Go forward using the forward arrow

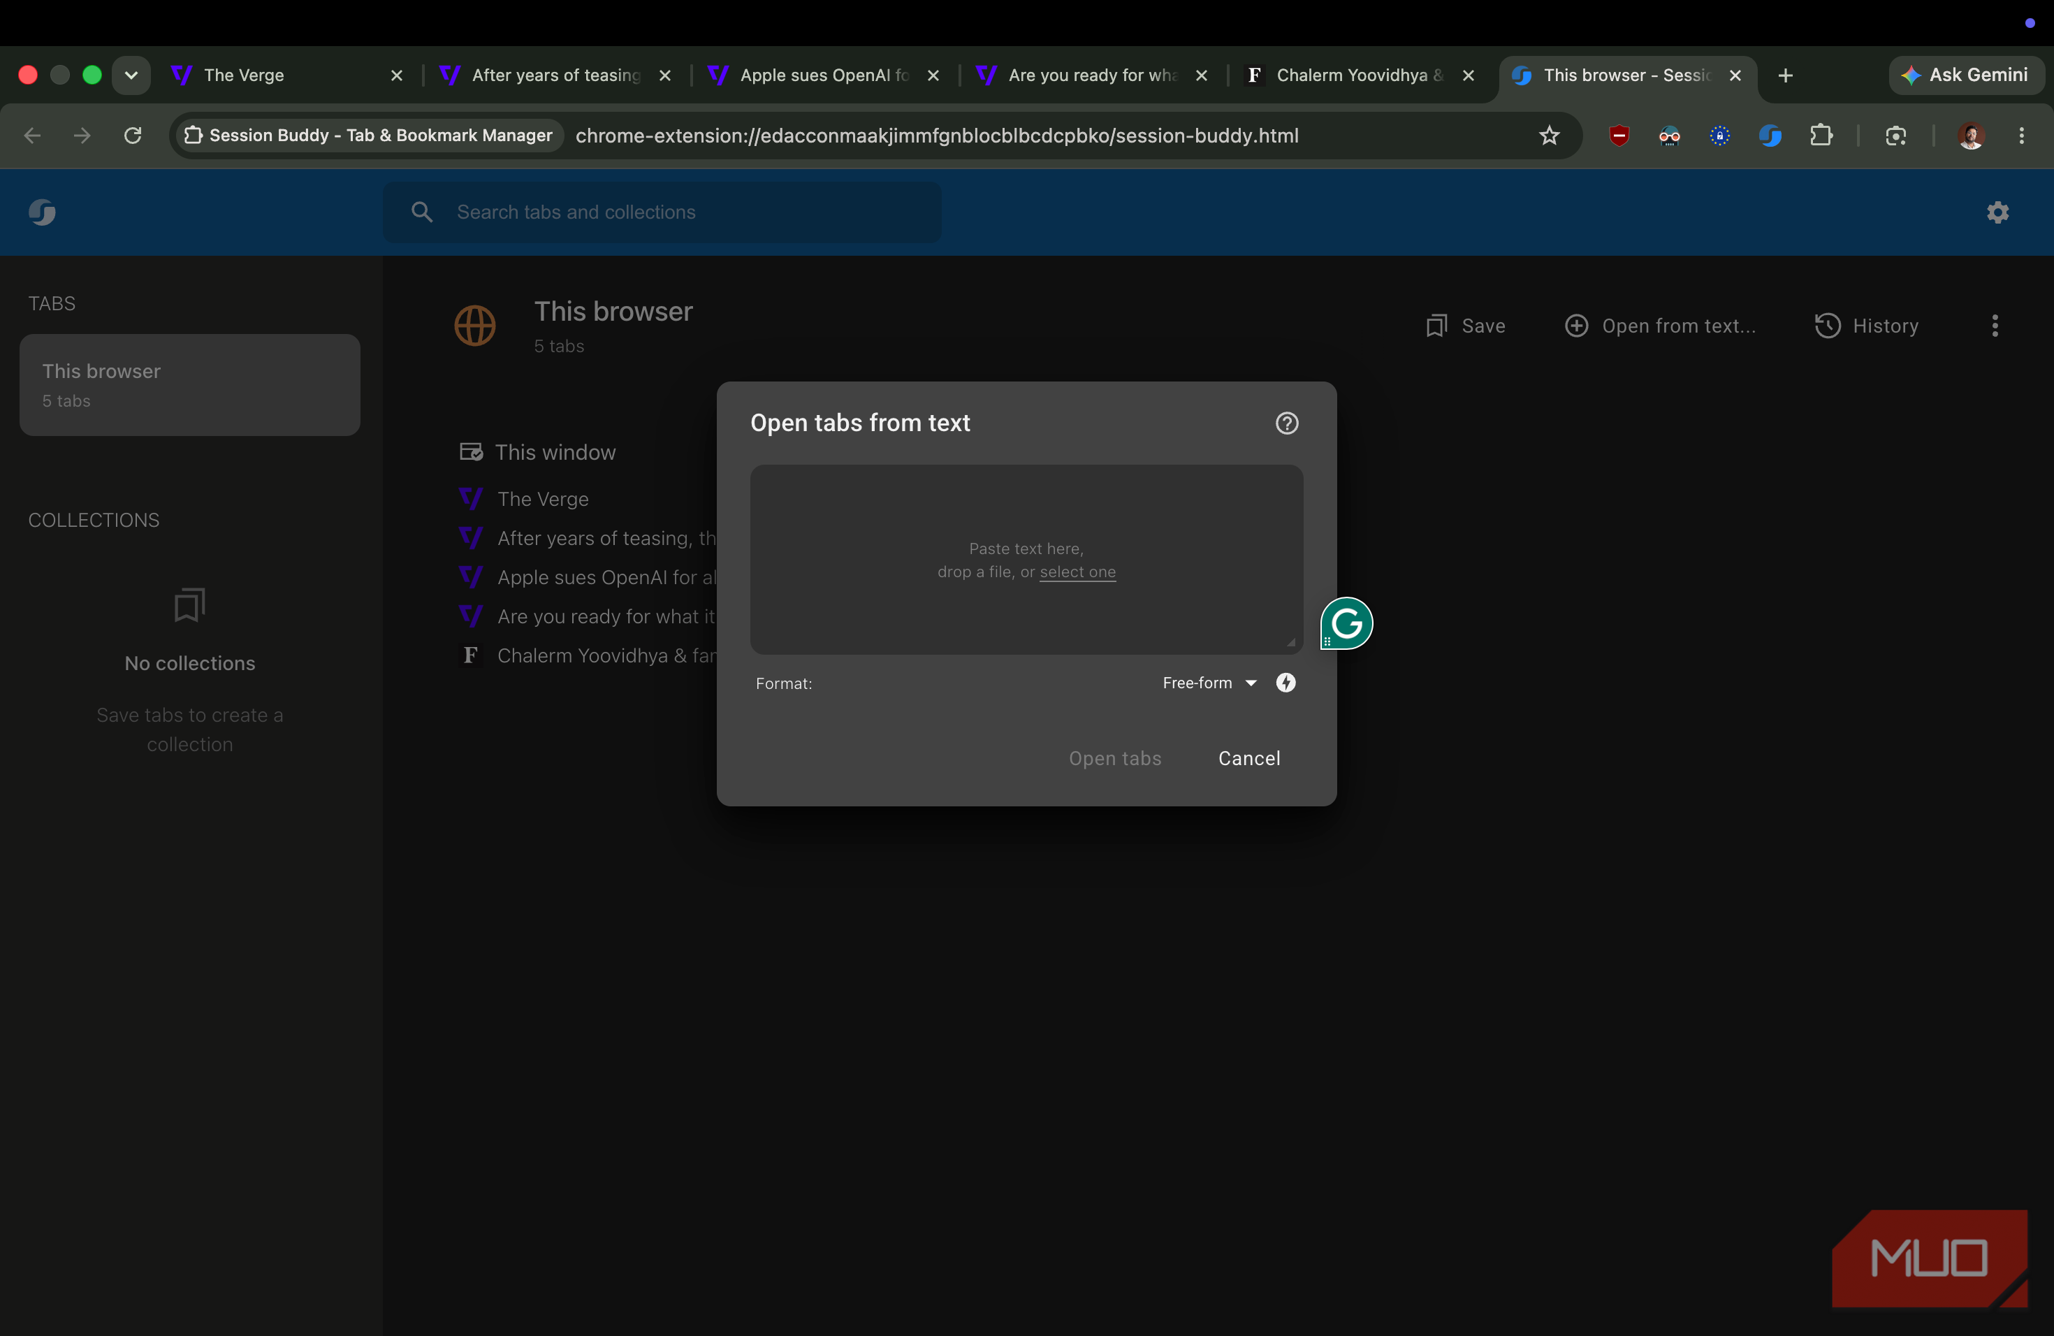82,136
